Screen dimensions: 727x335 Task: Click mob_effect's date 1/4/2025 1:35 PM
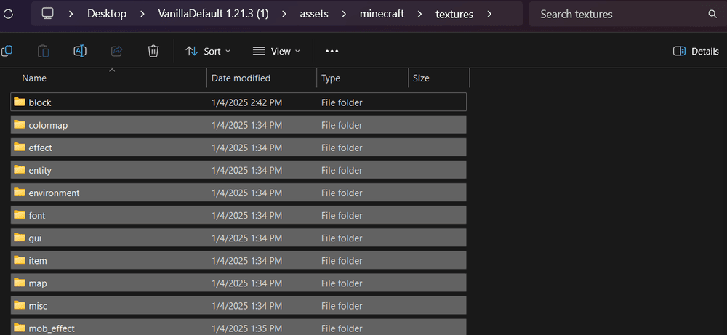[x=246, y=328]
